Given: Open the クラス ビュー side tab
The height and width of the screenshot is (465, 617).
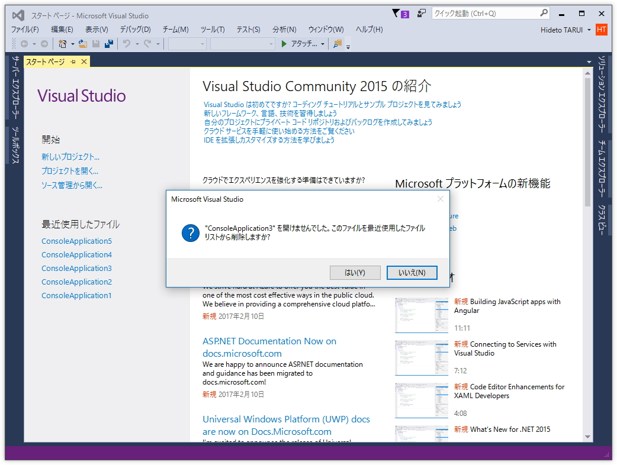Looking at the screenshot, I should point(602,219).
